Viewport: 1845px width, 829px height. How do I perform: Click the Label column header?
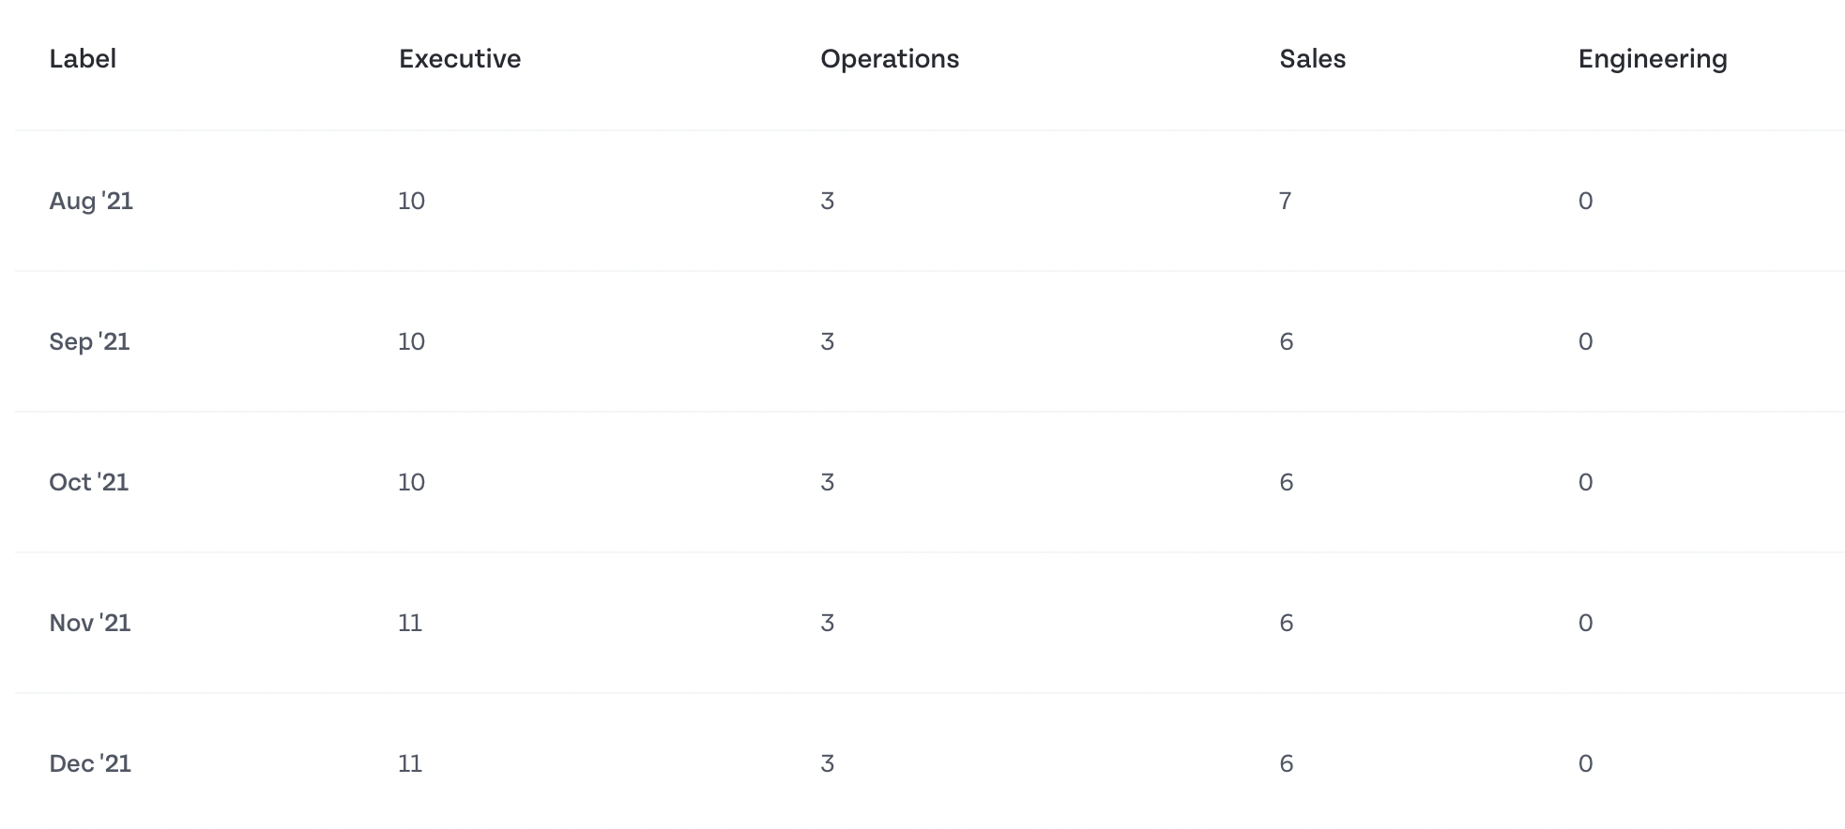point(83,59)
